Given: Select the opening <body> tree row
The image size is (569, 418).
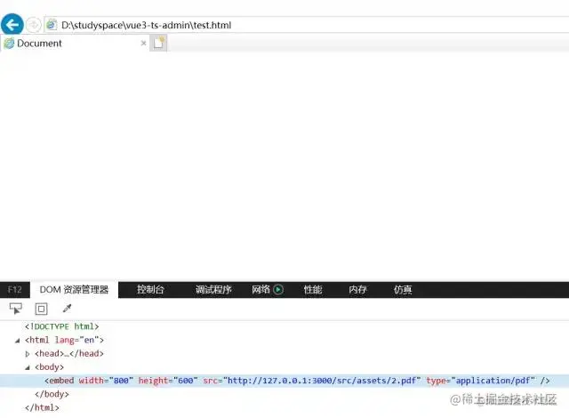Looking at the screenshot, I should (x=49, y=366).
